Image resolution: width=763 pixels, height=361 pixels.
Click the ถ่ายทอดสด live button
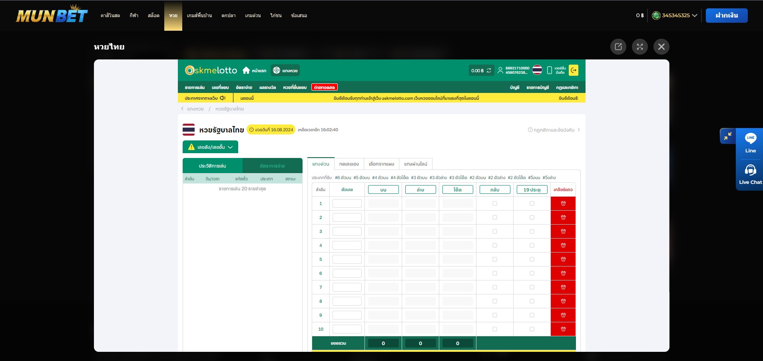(325, 87)
